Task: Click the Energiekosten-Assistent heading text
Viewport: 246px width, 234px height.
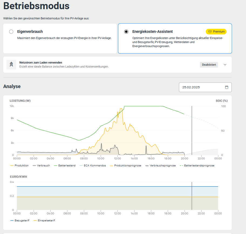Action: [x=153, y=32]
